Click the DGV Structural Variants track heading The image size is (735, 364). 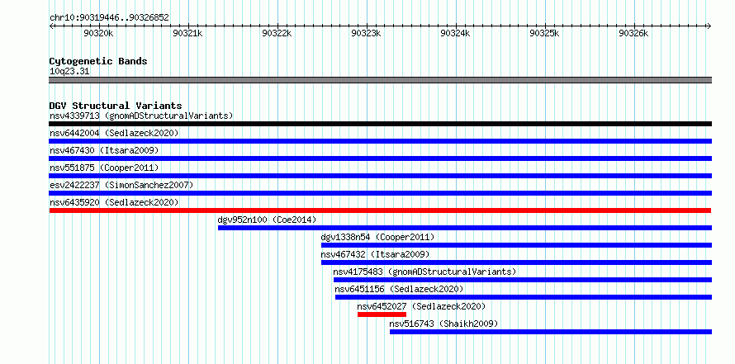tap(116, 106)
